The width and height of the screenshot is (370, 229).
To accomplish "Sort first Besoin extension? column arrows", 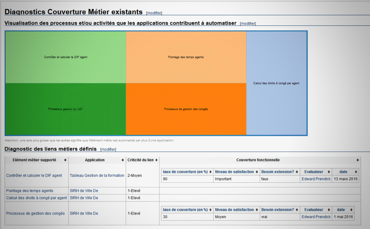I will coord(297,172).
